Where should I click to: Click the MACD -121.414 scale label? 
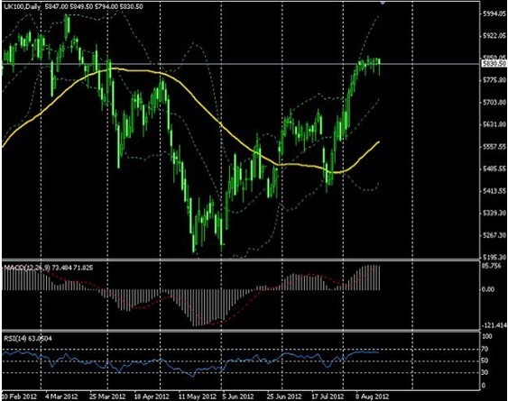(494, 325)
